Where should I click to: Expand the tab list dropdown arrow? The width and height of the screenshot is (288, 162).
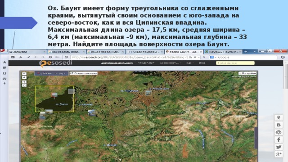click(x=255, y=52)
